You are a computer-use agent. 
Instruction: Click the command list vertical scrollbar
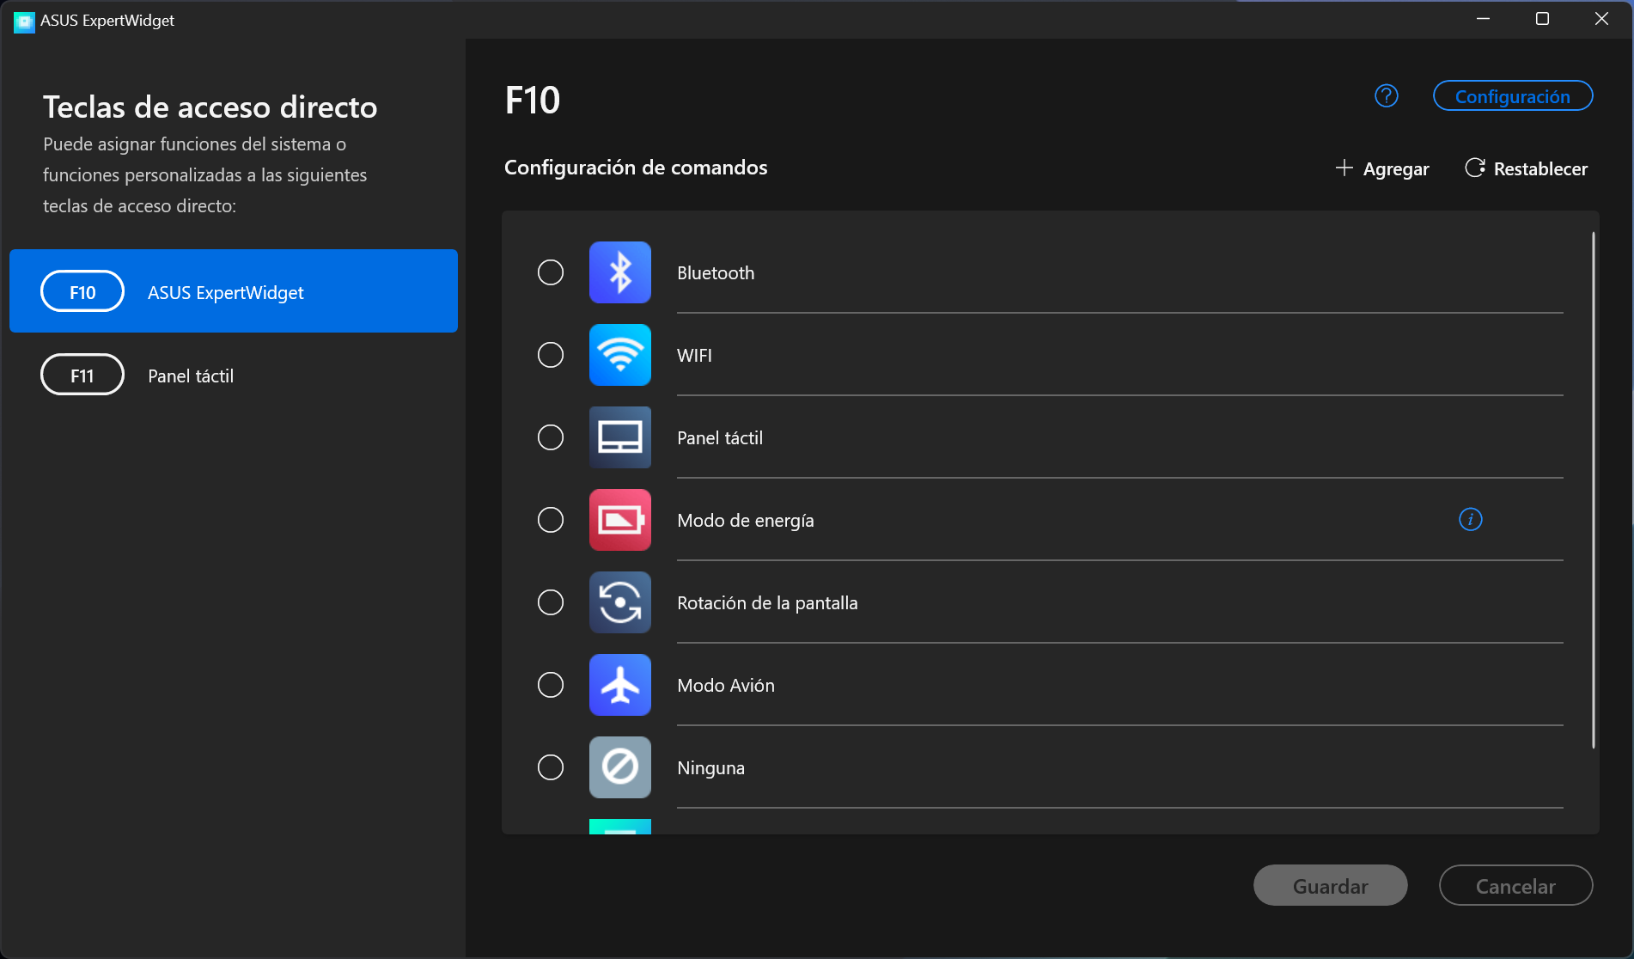tap(1593, 490)
